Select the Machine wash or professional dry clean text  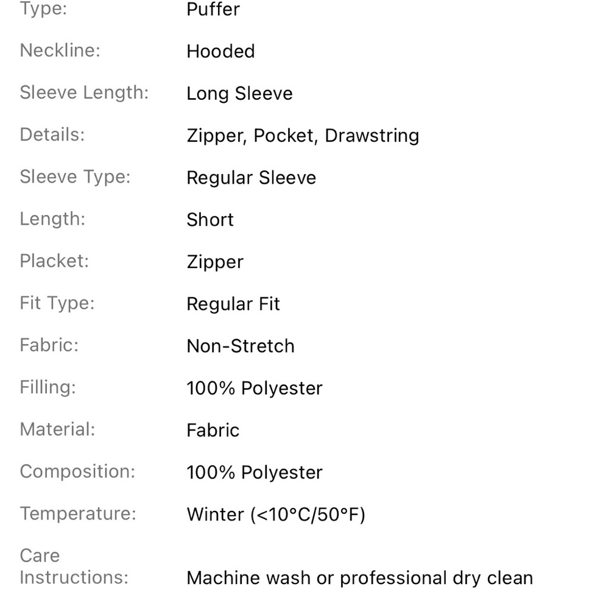click(x=360, y=579)
